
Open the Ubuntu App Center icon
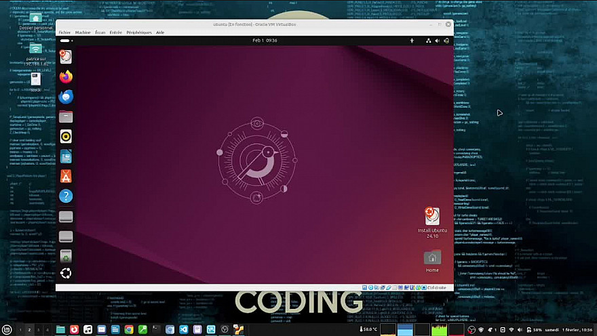click(x=66, y=176)
